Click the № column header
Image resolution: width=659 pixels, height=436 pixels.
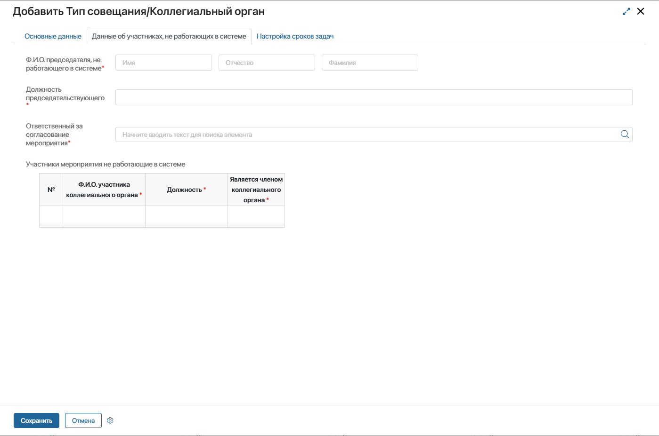(x=51, y=190)
